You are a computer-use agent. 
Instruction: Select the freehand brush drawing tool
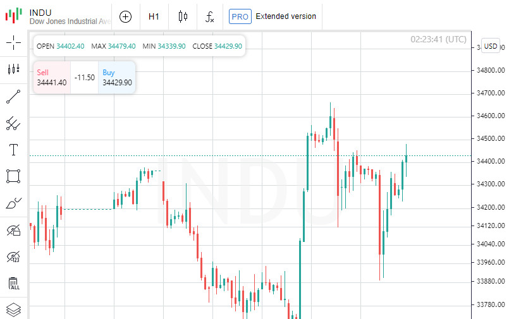click(x=14, y=203)
